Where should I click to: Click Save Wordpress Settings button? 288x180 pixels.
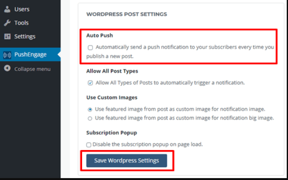pyautogui.click(x=126, y=160)
